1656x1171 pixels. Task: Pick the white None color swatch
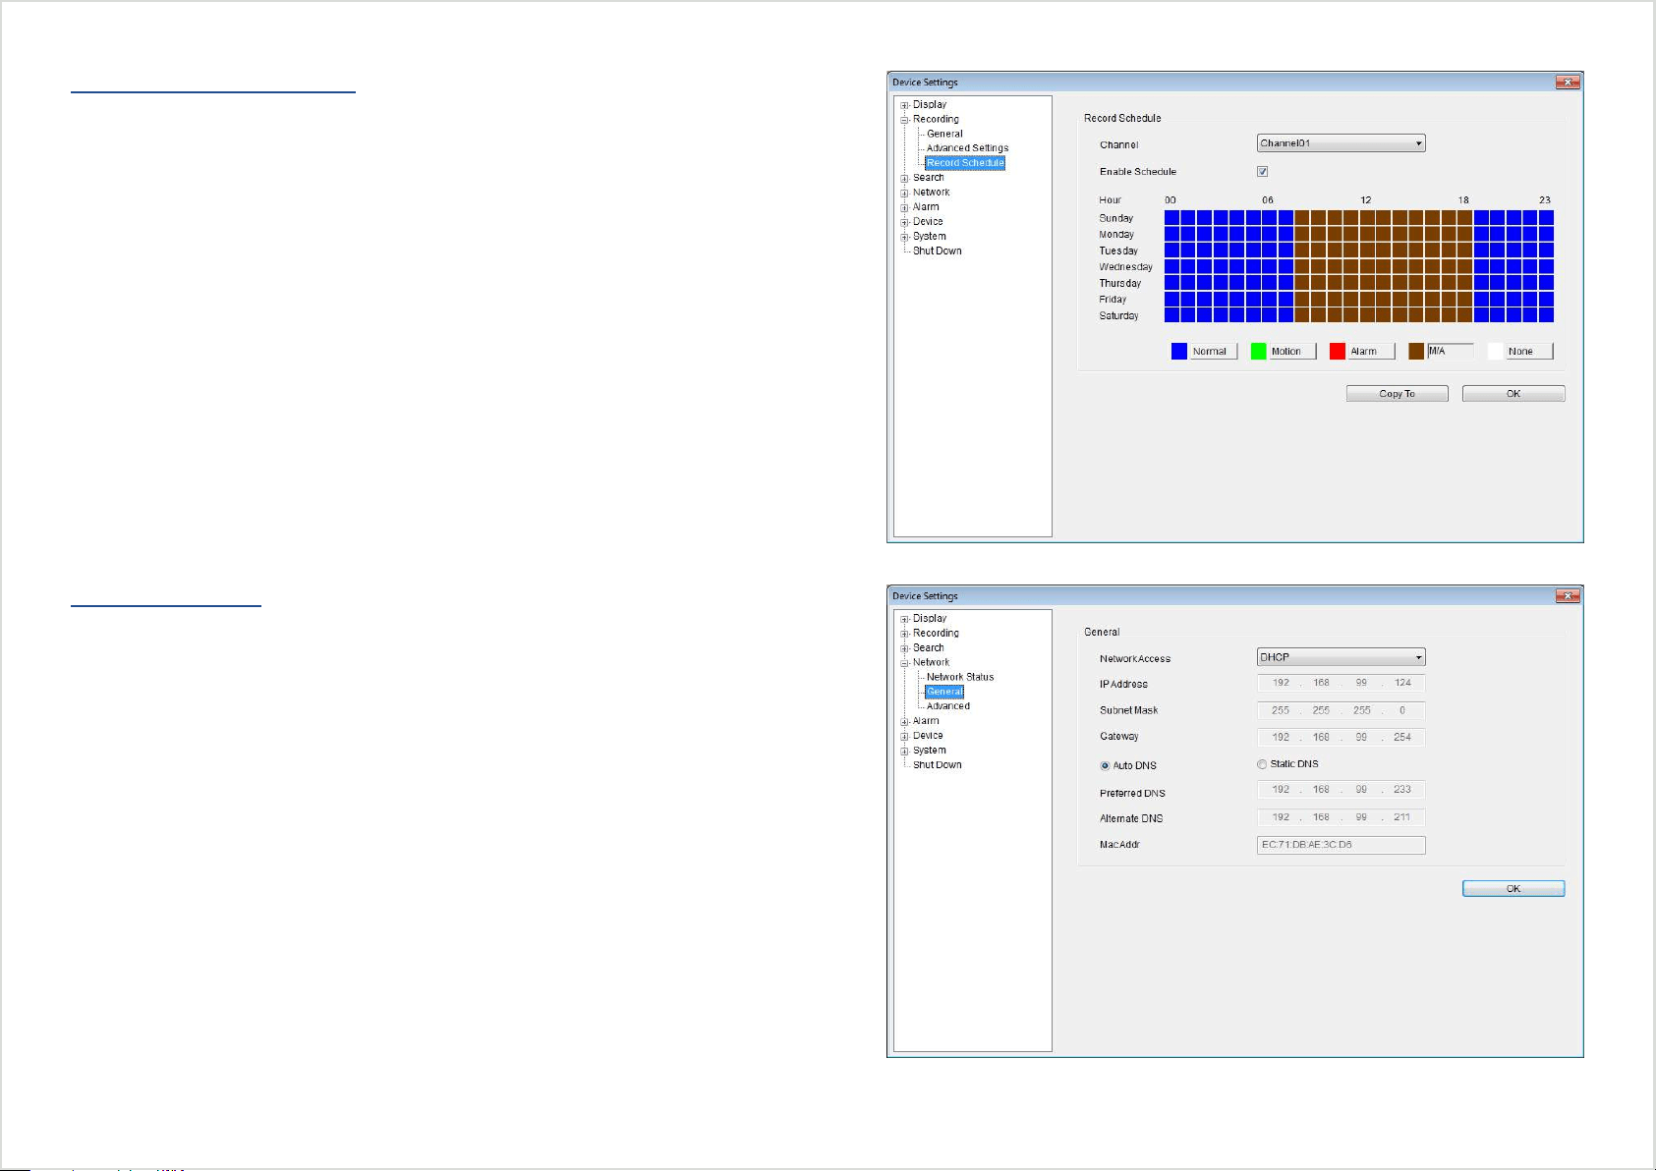(x=1496, y=352)
